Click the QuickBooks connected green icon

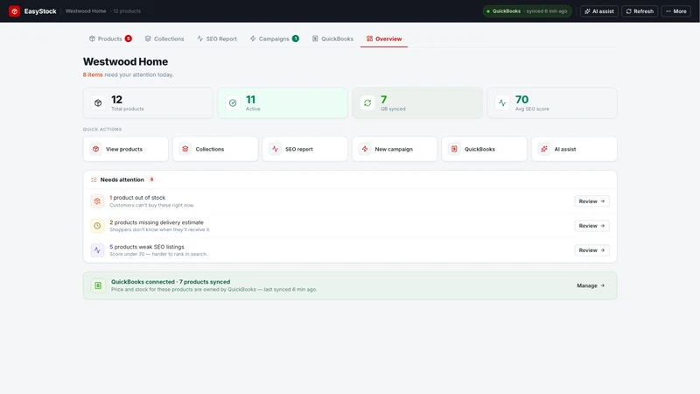point(98,285)
